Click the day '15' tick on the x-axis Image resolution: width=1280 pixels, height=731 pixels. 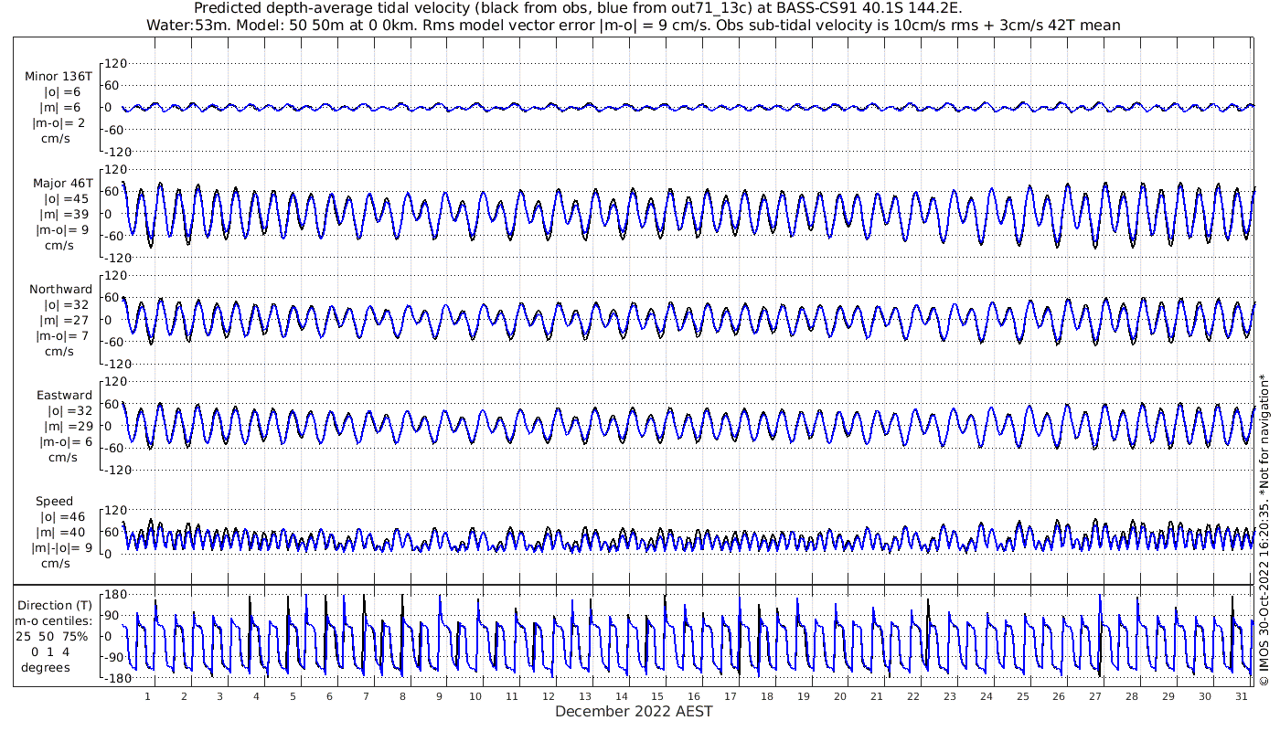pos(657,696)
